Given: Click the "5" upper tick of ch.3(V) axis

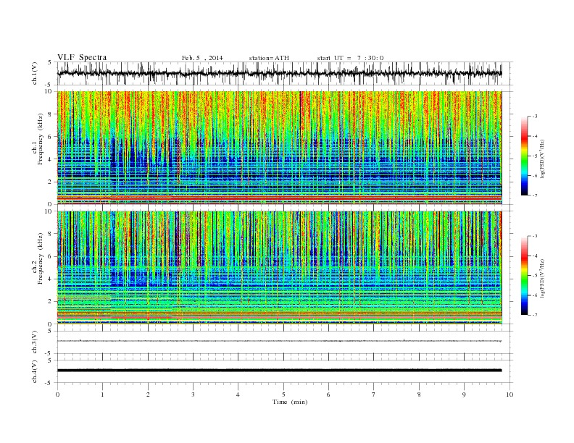Looking at the screenshot, I should (50, 331).
